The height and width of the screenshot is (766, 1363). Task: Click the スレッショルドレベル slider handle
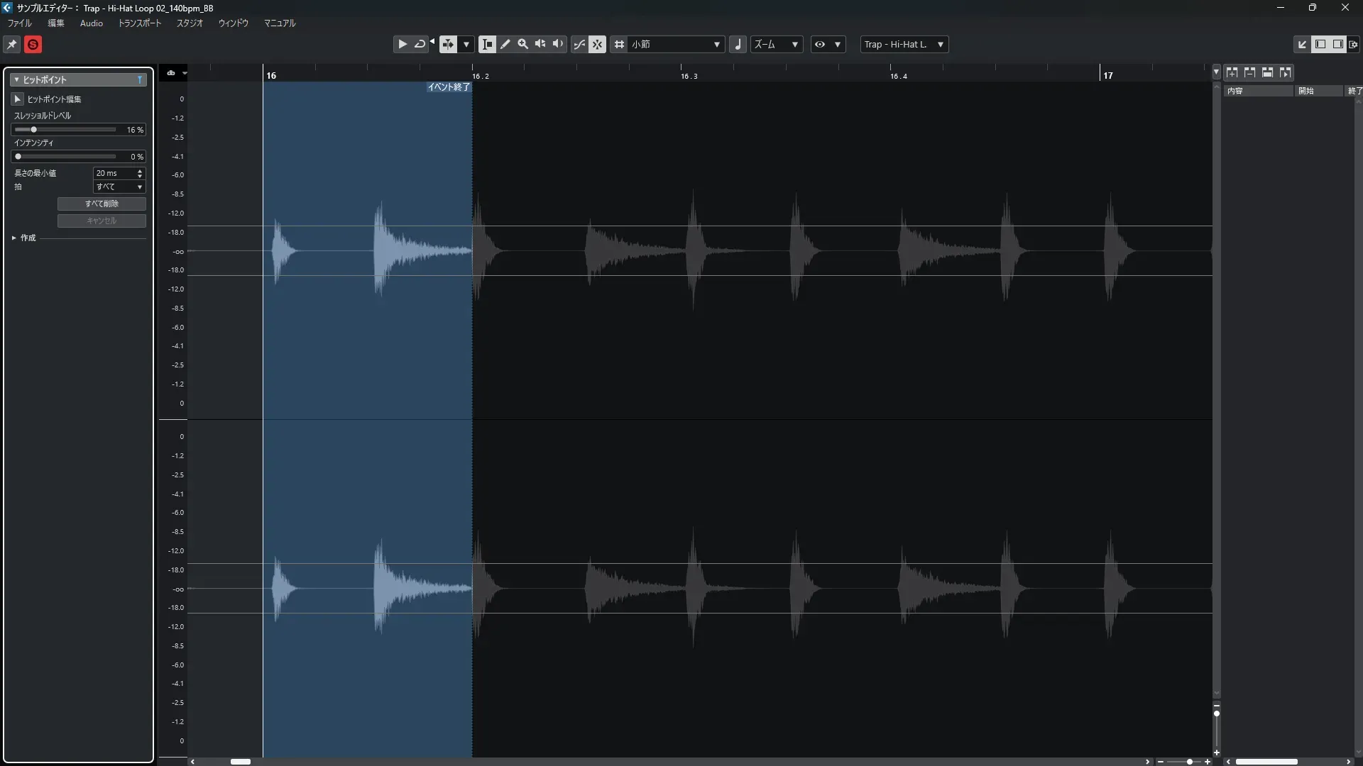click(33, 130)
